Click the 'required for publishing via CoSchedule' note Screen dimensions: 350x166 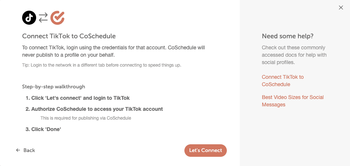86,118
